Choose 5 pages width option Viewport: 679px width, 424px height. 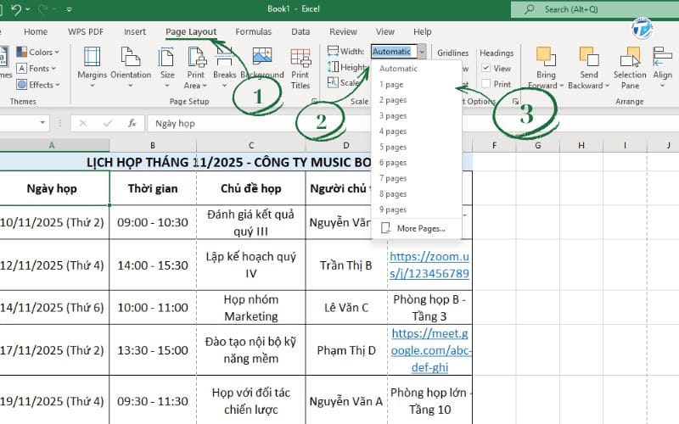tap(416, 147)
